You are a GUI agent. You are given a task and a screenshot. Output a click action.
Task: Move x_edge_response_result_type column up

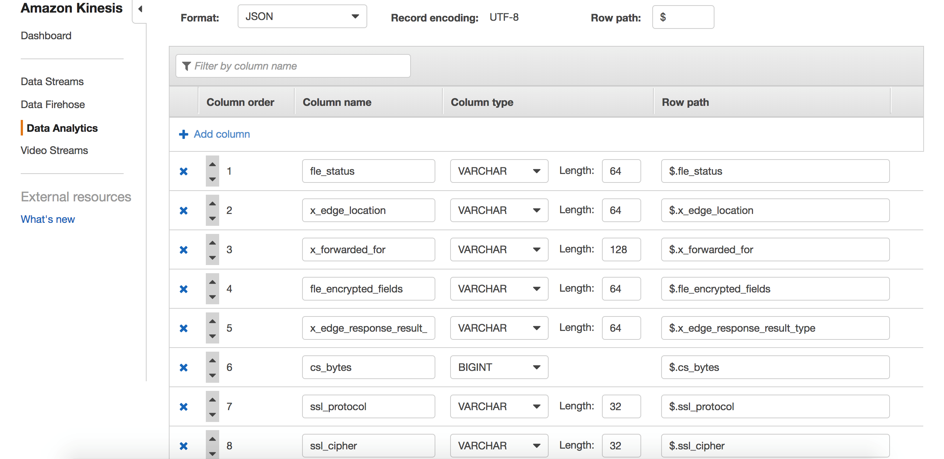point(212,321)
